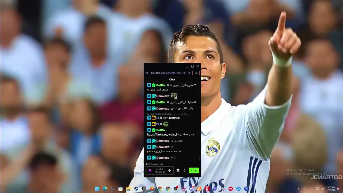Open the Windows Start menu

point(97,189)
